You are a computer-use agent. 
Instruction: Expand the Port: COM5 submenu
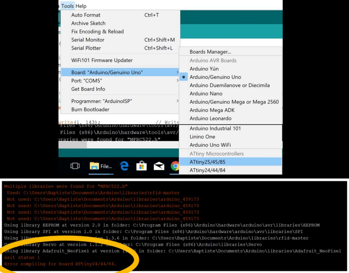point(120,81)
